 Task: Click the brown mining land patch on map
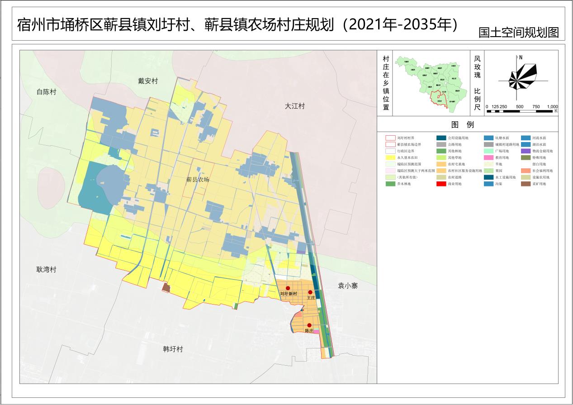(166, 287)
